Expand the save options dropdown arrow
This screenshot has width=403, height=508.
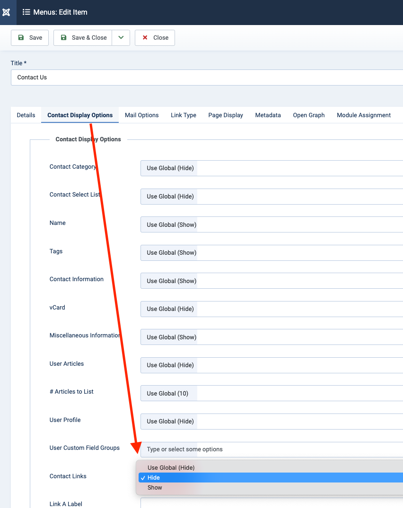[x=121, y=38]
